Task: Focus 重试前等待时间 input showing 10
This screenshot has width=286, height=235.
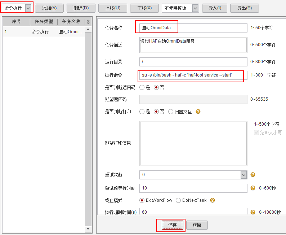Action: (x=193, y=188)
